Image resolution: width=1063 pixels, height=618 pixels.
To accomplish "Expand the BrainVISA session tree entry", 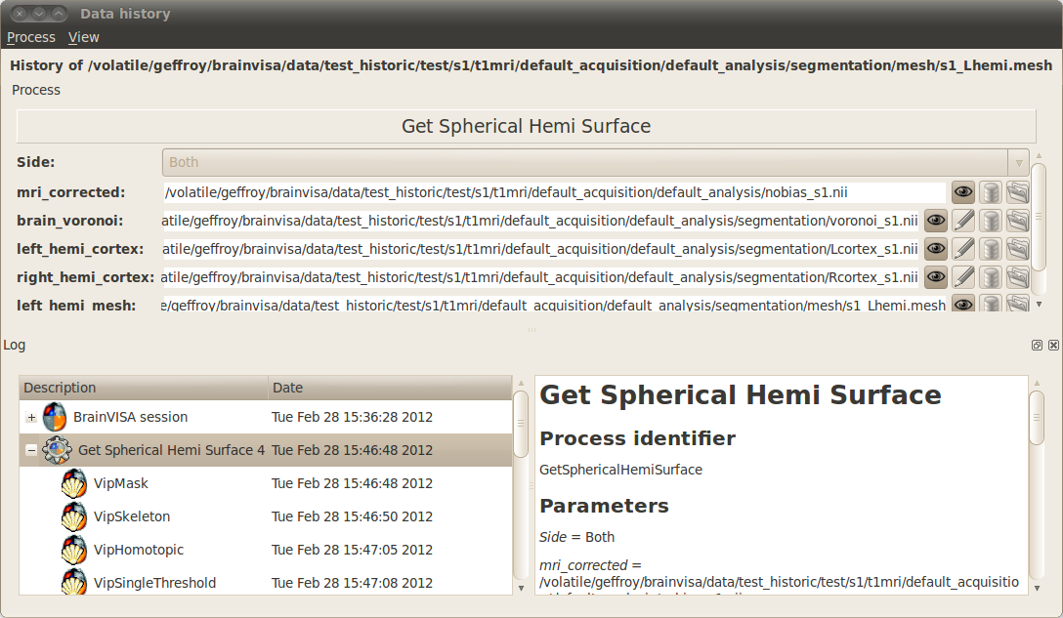I will tap(30, 417).
